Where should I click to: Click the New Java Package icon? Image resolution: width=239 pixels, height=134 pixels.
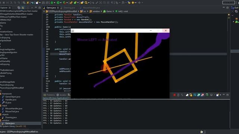pyautogui.click(x=71, y=3)
